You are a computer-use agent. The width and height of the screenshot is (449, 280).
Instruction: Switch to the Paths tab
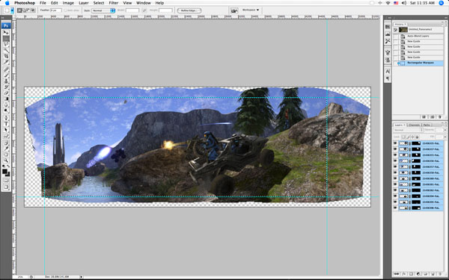427,125
